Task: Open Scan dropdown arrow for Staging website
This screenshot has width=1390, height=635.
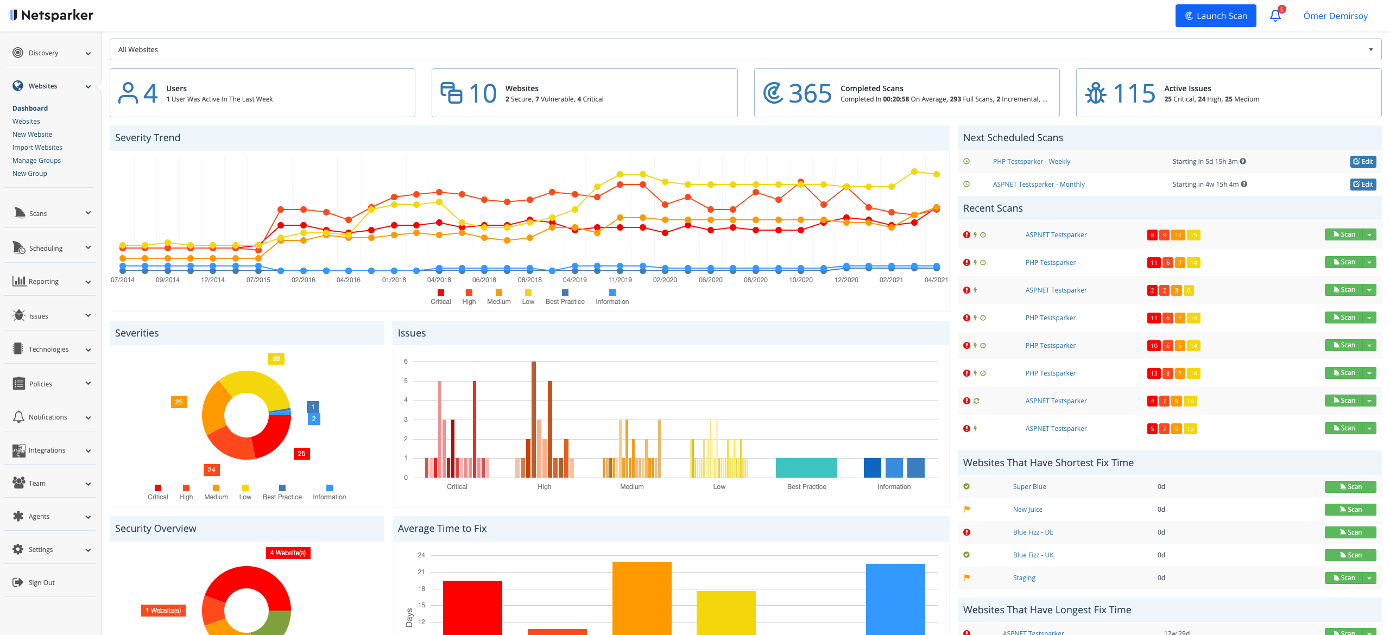Action: (x=1370, y=578)
